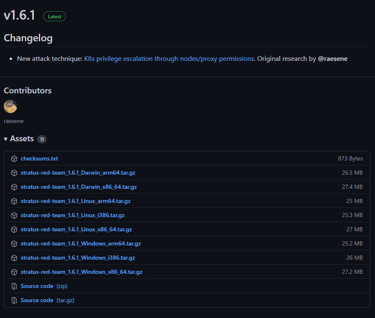Click package icon for Windows_i386 tarball

pos(14,258)
